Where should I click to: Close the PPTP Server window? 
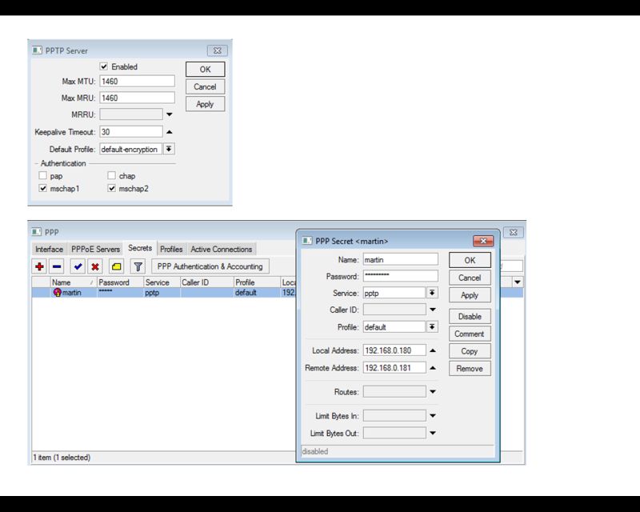coord(218,50)
